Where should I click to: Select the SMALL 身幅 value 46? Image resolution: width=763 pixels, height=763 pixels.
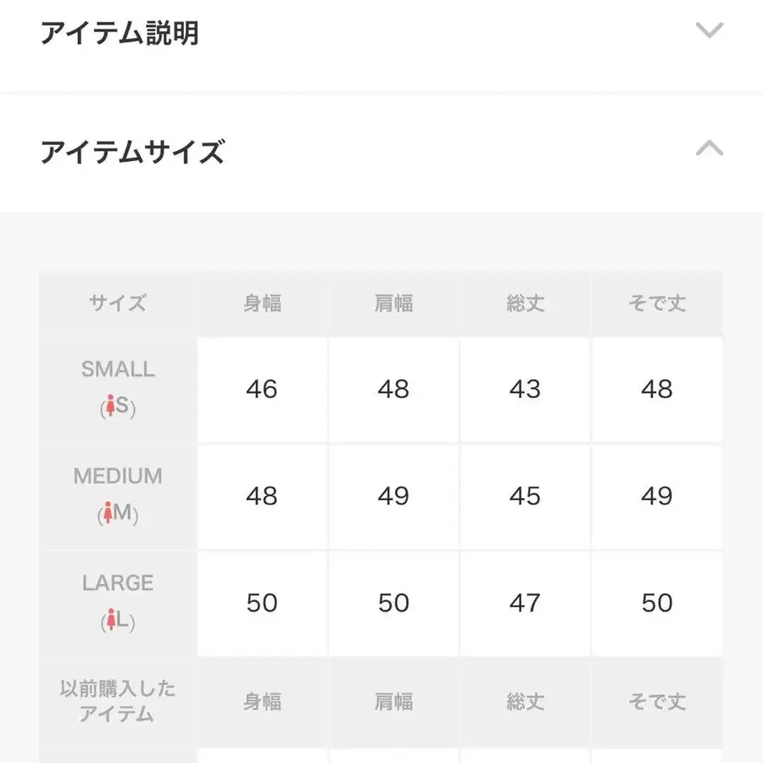tap(262, 389)
